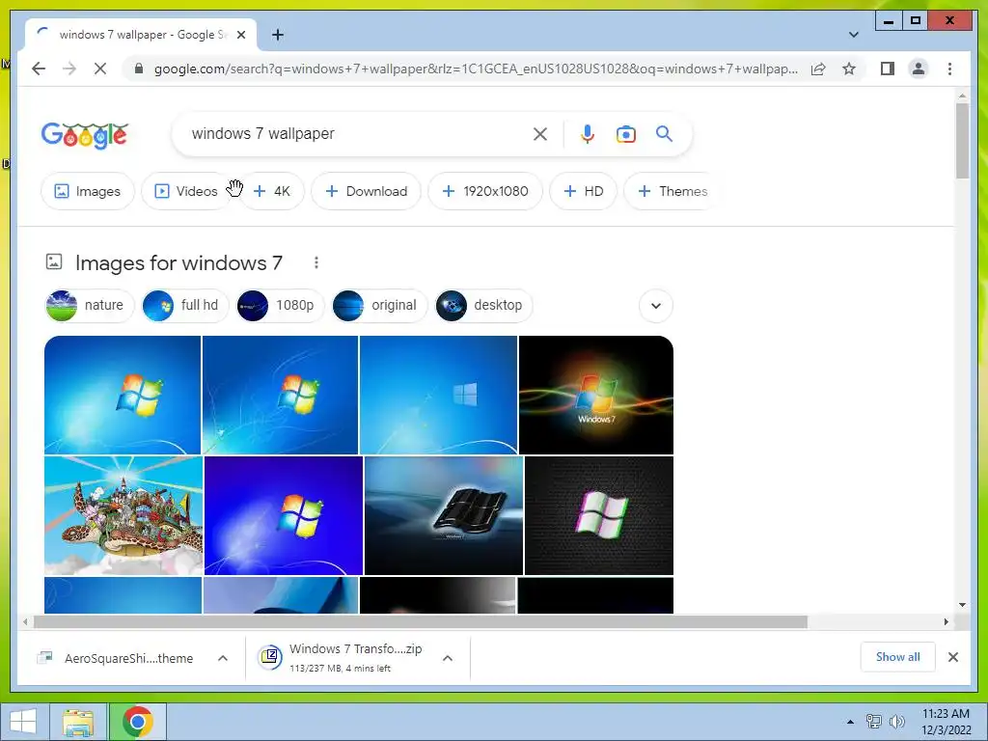
Task: Open the Chrome profile avatar
Action: [919, 69]
